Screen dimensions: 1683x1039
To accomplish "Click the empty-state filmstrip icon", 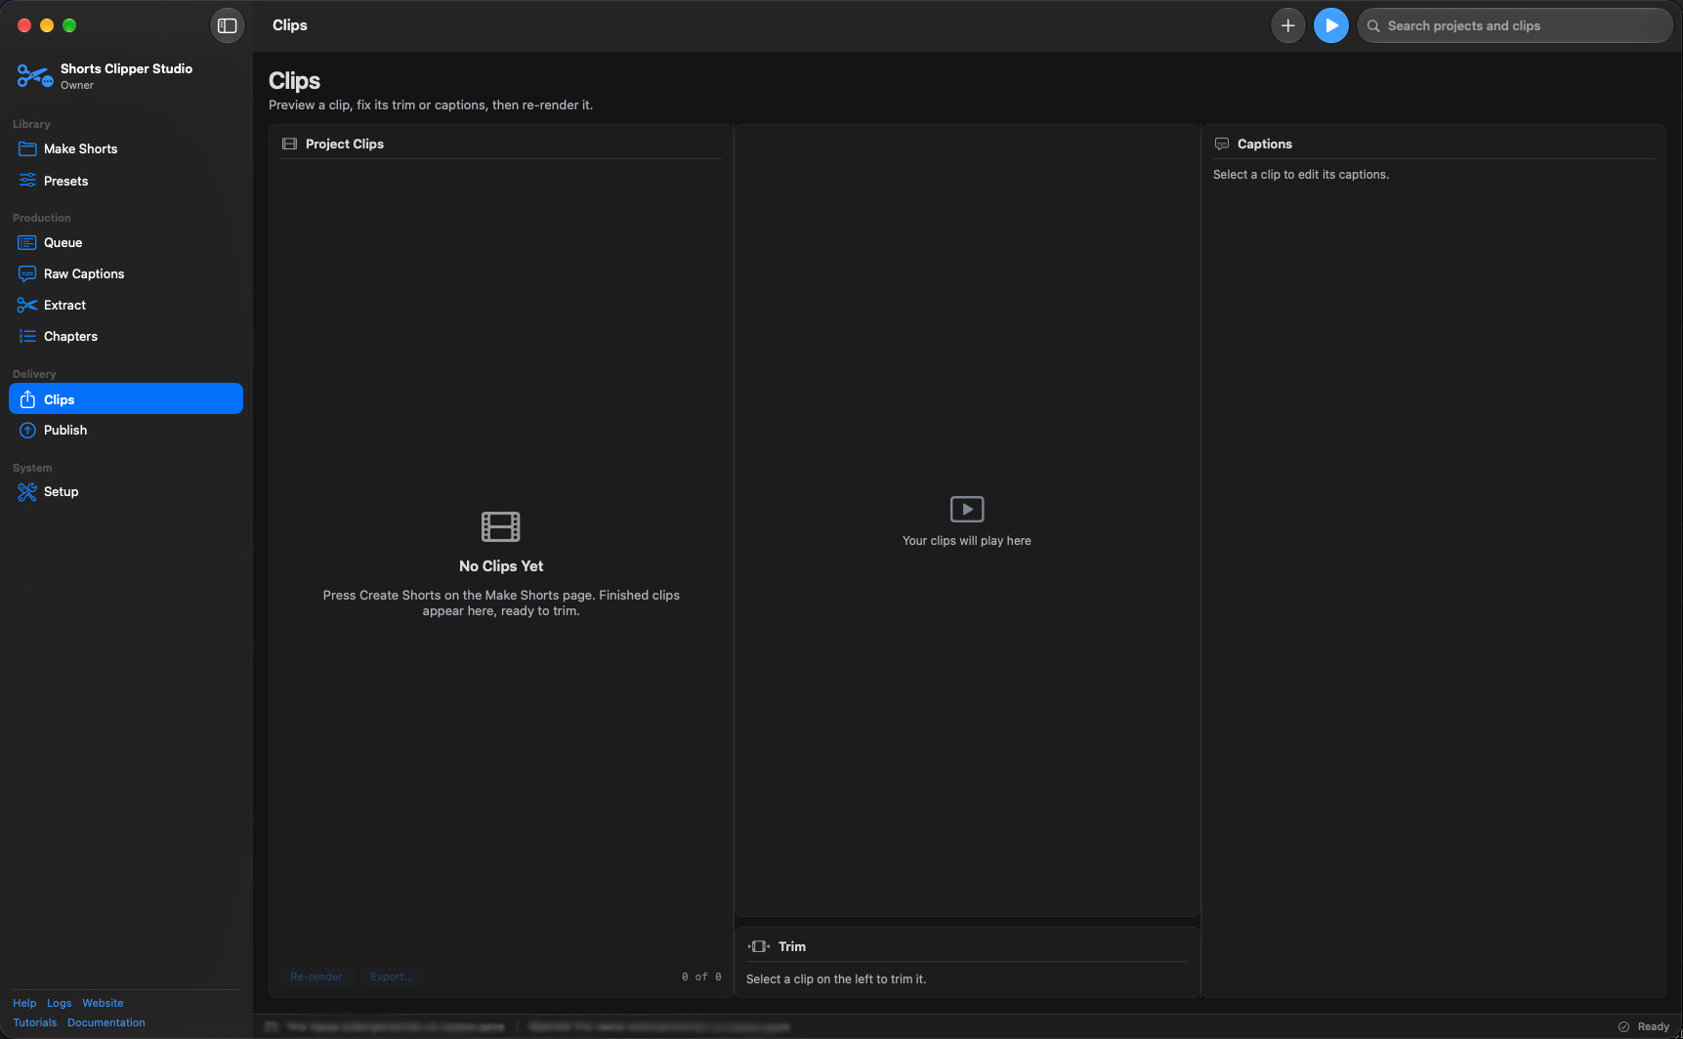I will [501, 526].
